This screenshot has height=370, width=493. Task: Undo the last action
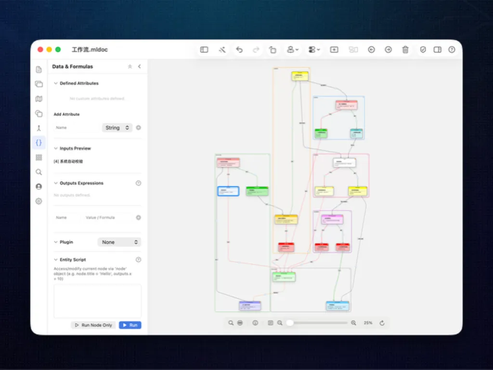239,50
